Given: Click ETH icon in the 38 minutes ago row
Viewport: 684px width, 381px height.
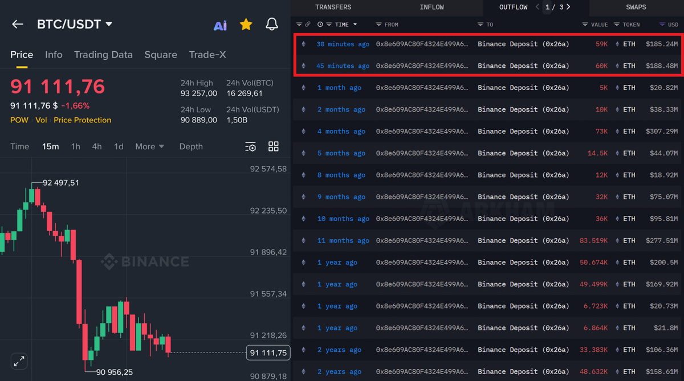Looking at the screenshot, I should point(303,44).
